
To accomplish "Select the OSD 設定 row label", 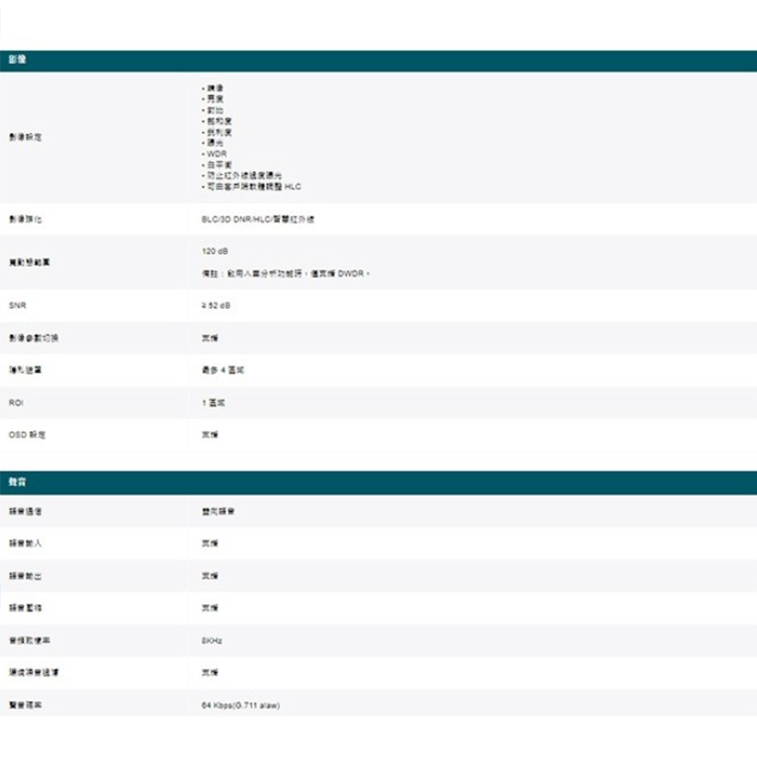I will pos(27,435).
